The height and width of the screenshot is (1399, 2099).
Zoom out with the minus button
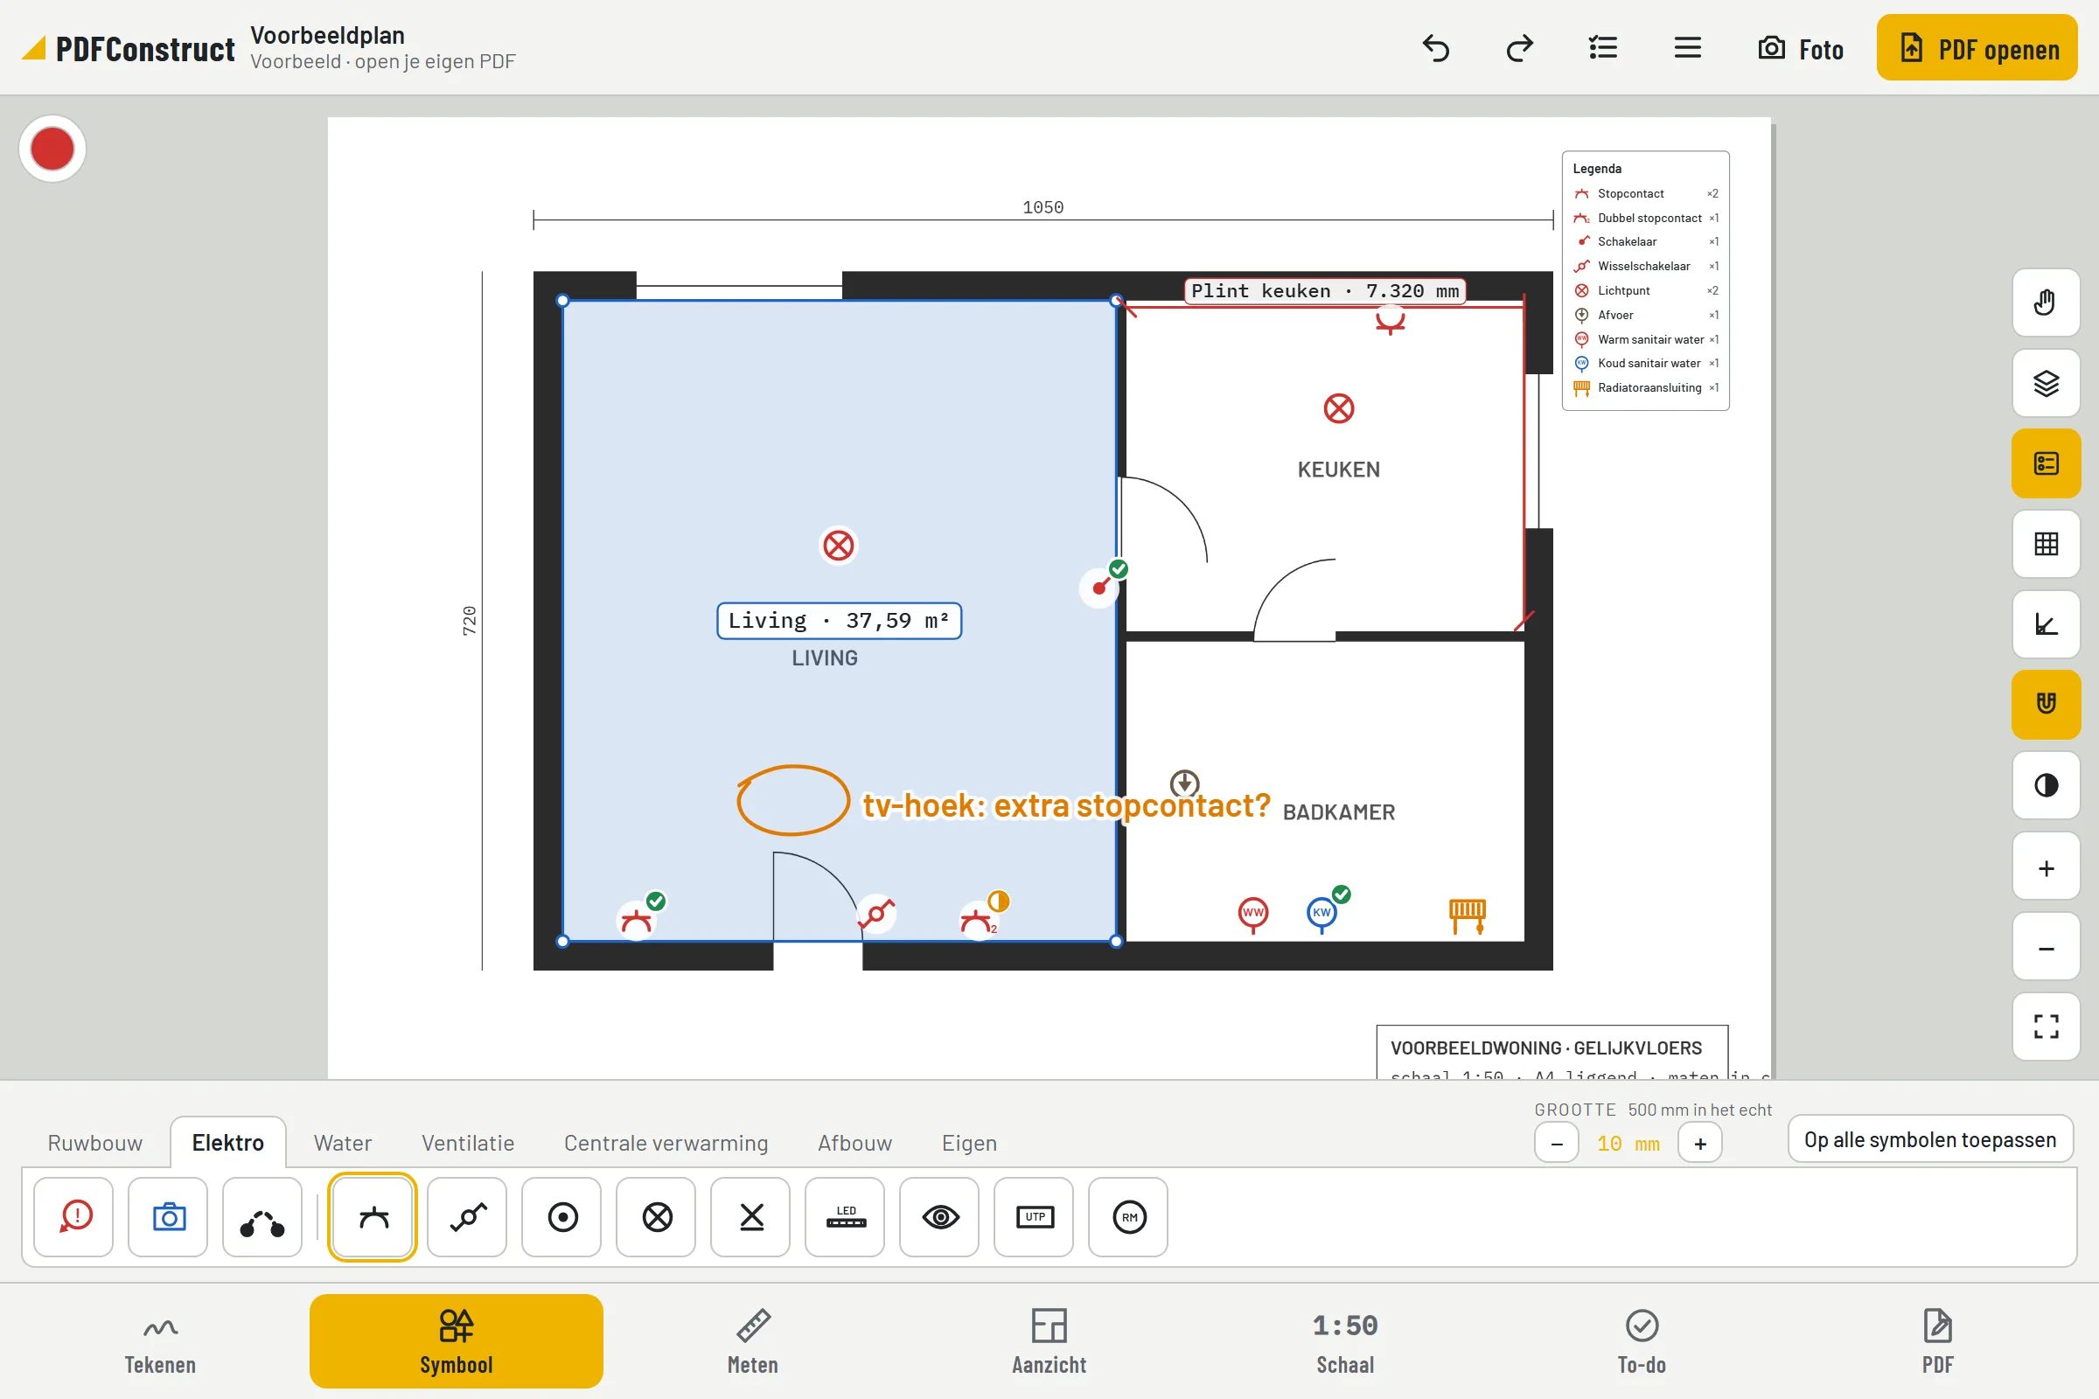point(2046,948)
